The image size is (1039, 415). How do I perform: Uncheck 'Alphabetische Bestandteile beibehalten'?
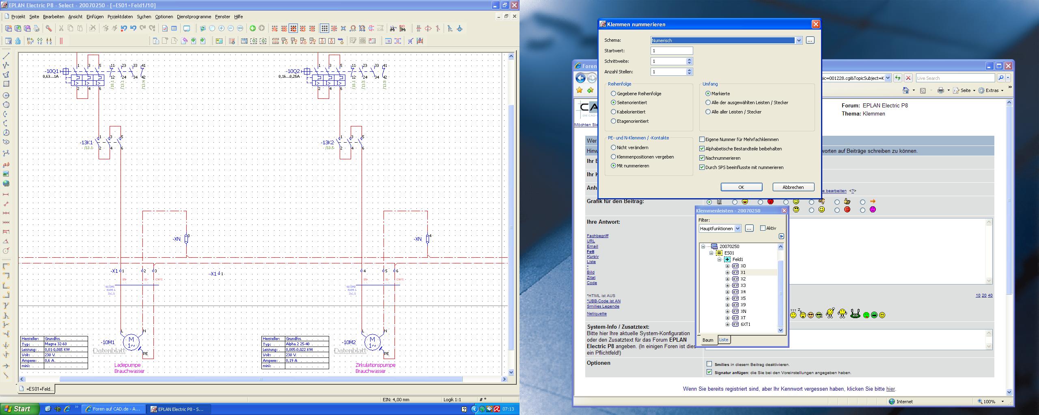(x=702, y=149)
